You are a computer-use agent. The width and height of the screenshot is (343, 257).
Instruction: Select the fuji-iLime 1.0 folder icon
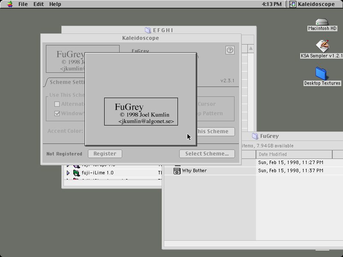click(x=76, y=173)
